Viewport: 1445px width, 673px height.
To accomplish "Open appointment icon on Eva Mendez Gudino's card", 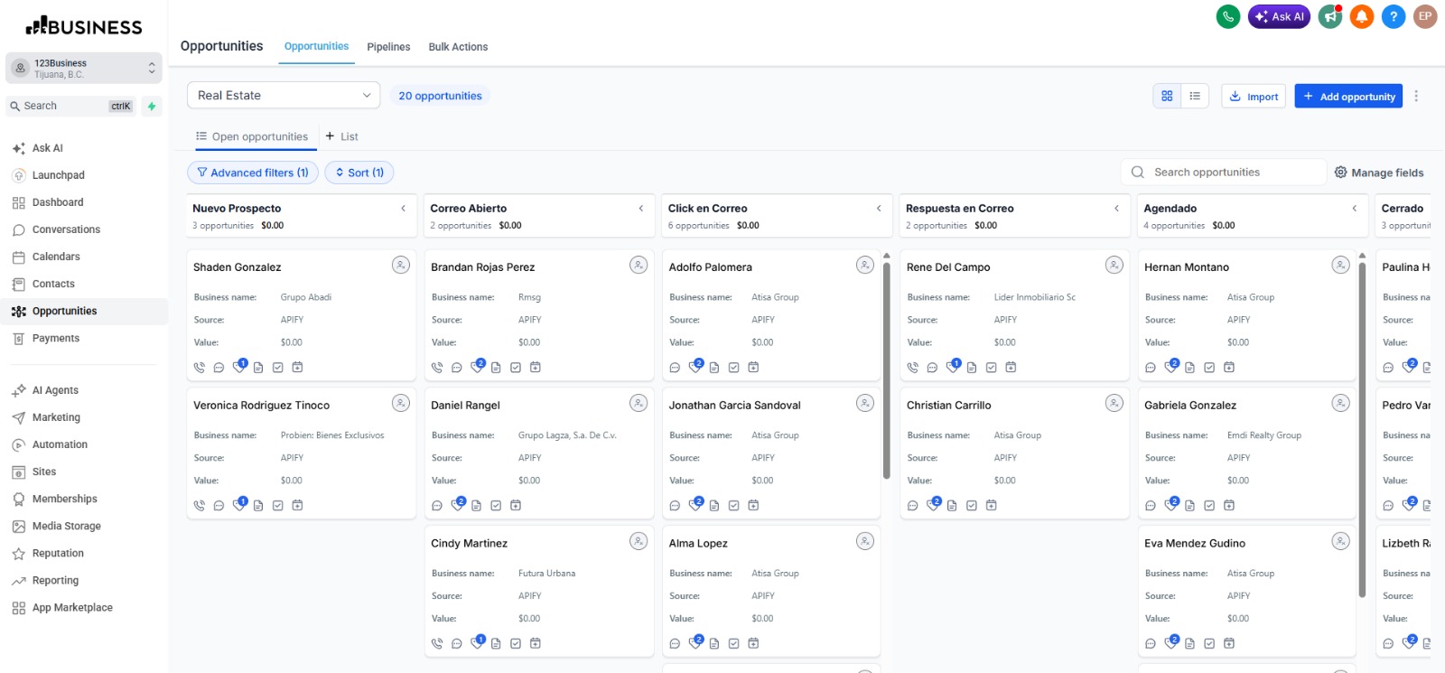I will 1229,644.
